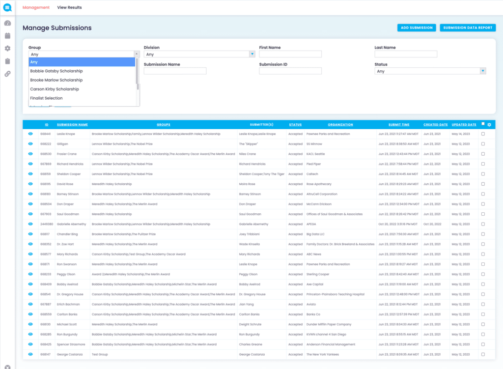Image resolution: width=503 pixels, height=369 pixels.
Task: Check the select-all checkbox in table header
Action: (482, 124)
